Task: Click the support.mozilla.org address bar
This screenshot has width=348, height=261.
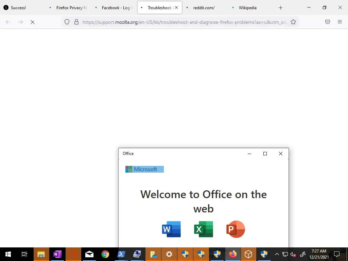Action: (184, 22)
